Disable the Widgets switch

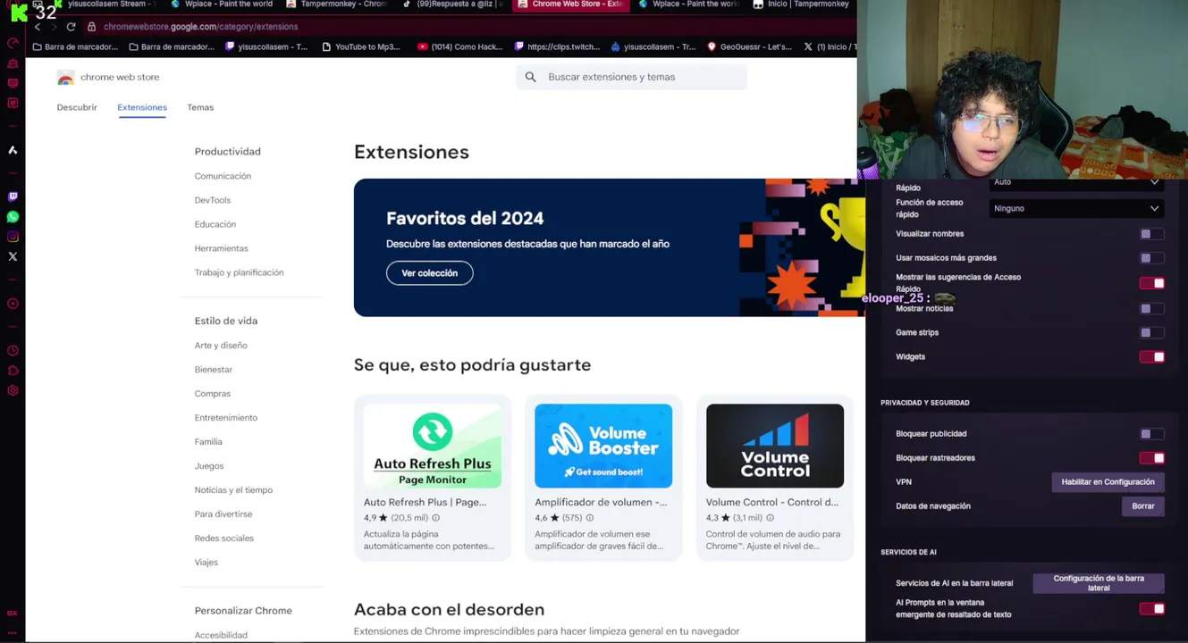pyautogui.click(x=1151, y=357)
